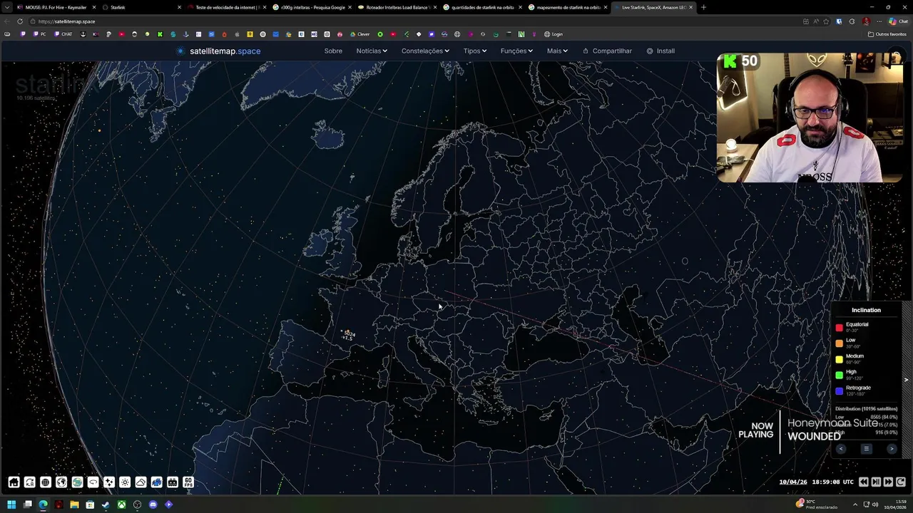Expand the Mais dropdown

(557, 51)
